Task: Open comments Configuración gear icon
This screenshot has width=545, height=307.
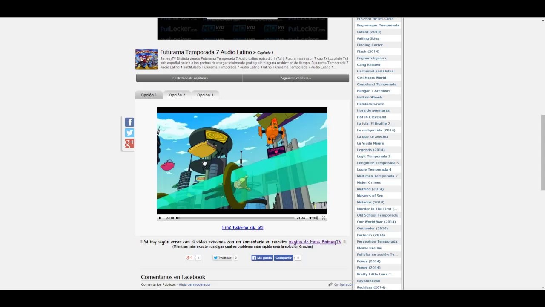Action: tap(330, 284)
